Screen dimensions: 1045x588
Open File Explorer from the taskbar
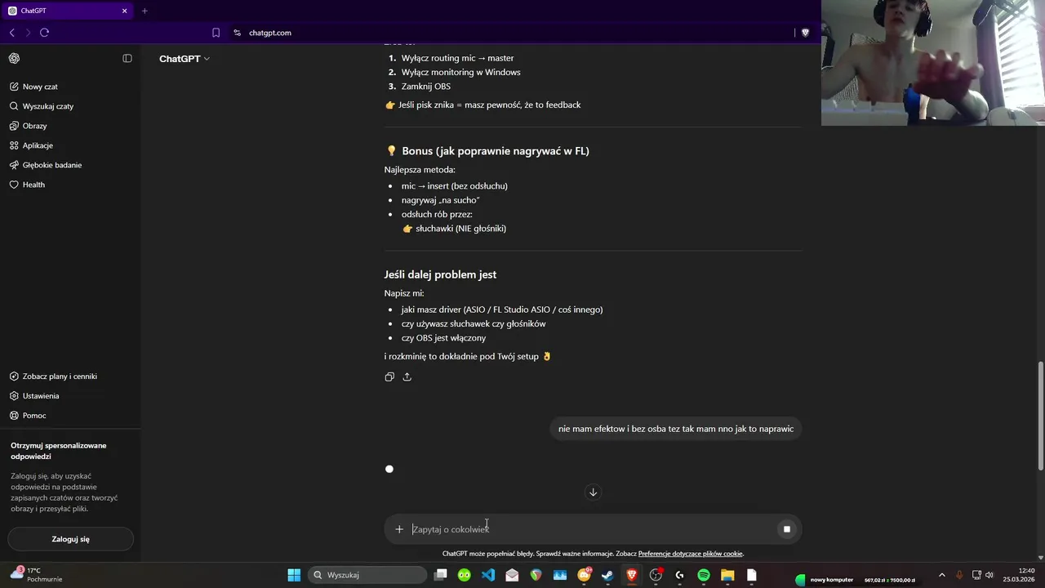tap(727, 575)
